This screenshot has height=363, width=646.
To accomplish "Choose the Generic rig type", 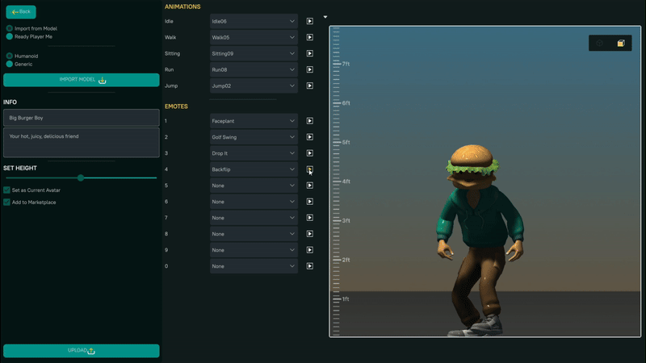I will coord(10,64).
